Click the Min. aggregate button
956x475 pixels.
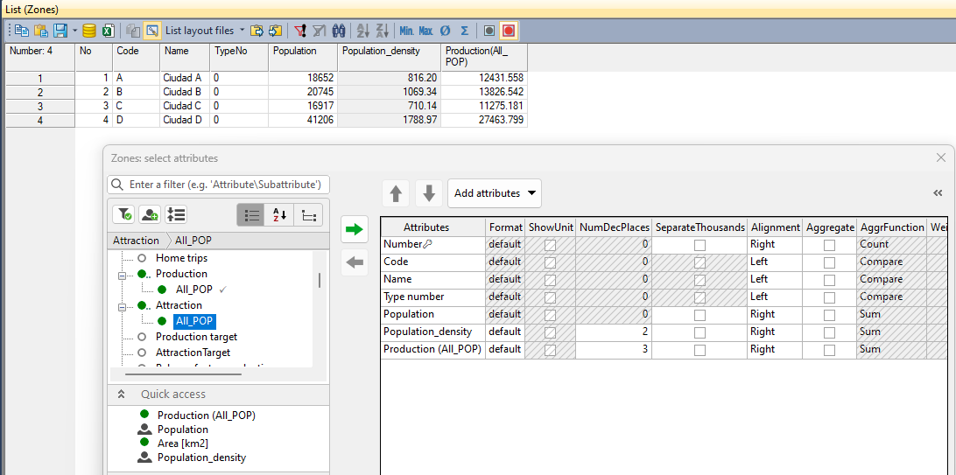pyautogui.click(x=407, y=31)
